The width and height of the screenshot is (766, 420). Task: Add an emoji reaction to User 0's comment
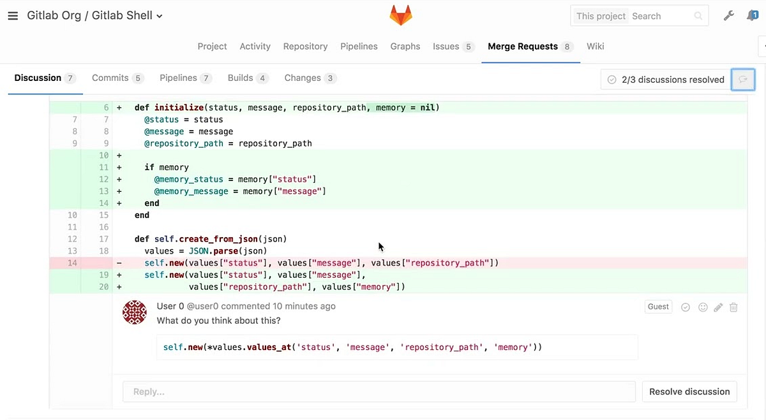[x=703, y=307]
